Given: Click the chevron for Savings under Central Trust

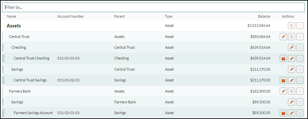Looking at the screenshot, I should 300,69.
